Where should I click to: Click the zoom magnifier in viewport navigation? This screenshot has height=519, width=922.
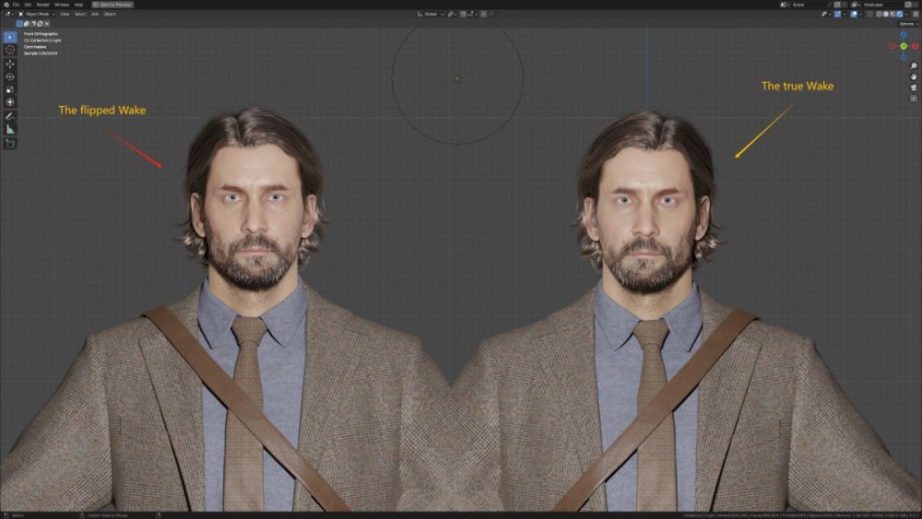pyautogui.click(x=913, y=66)
